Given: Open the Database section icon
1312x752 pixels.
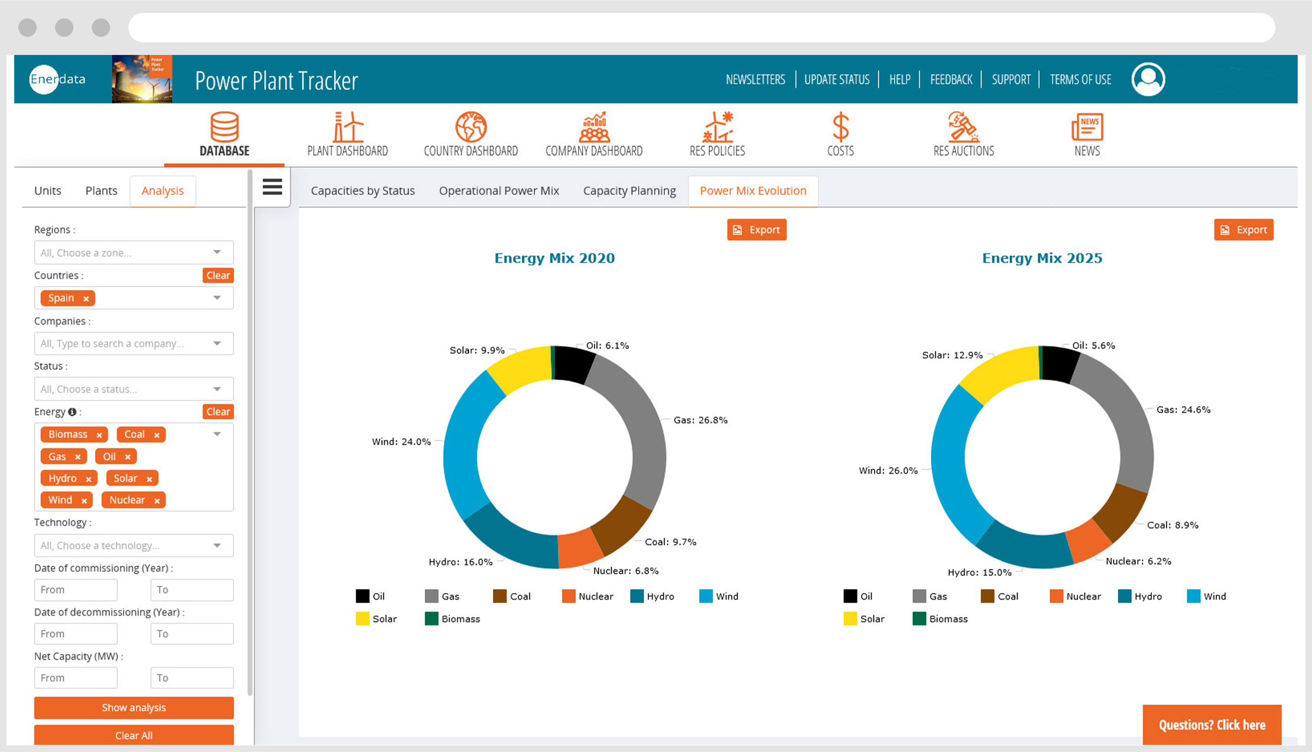Looking at the screenshot, I should pyautogui.click(x=224, y=127).
